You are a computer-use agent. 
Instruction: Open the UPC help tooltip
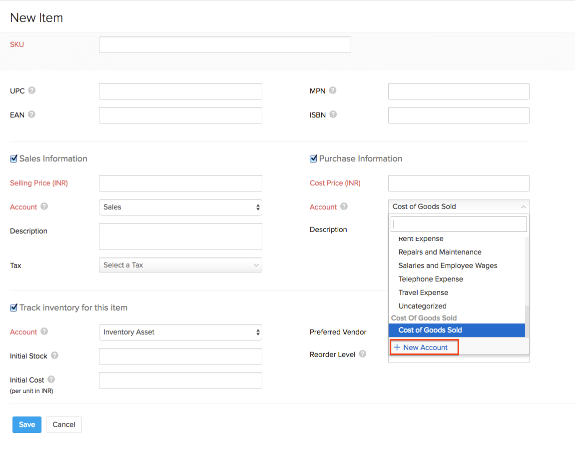click(32, 90)
